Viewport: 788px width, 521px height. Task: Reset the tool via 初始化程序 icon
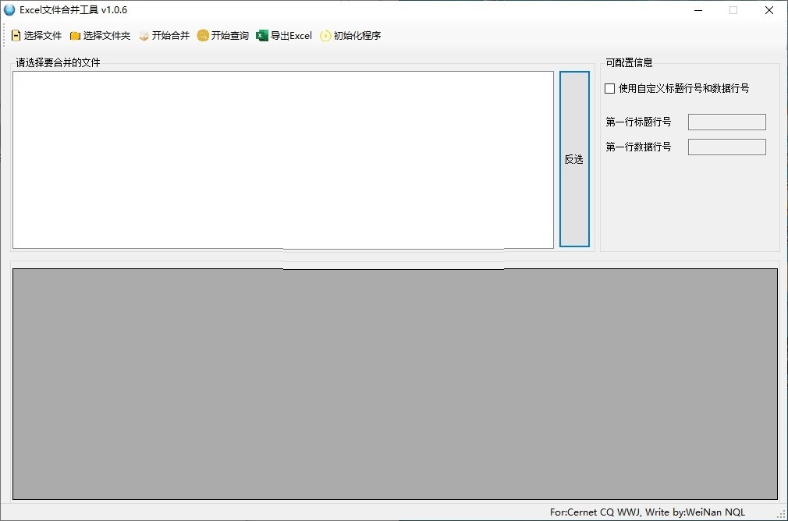pos(325,35)
